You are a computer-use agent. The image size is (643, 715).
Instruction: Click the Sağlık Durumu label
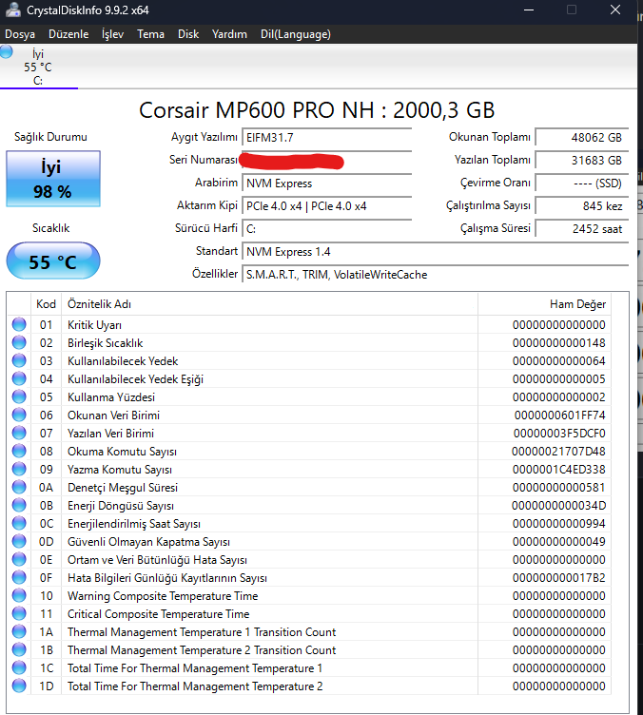pyautogui.click(x=50, y=137)
